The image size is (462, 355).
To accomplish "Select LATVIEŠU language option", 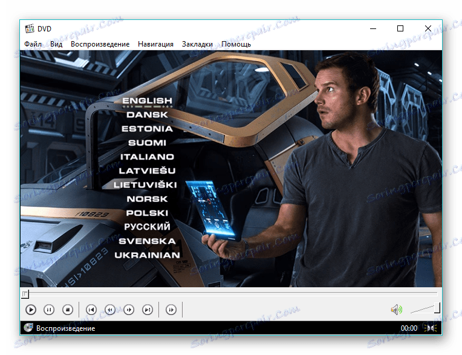I will (147, 171).
